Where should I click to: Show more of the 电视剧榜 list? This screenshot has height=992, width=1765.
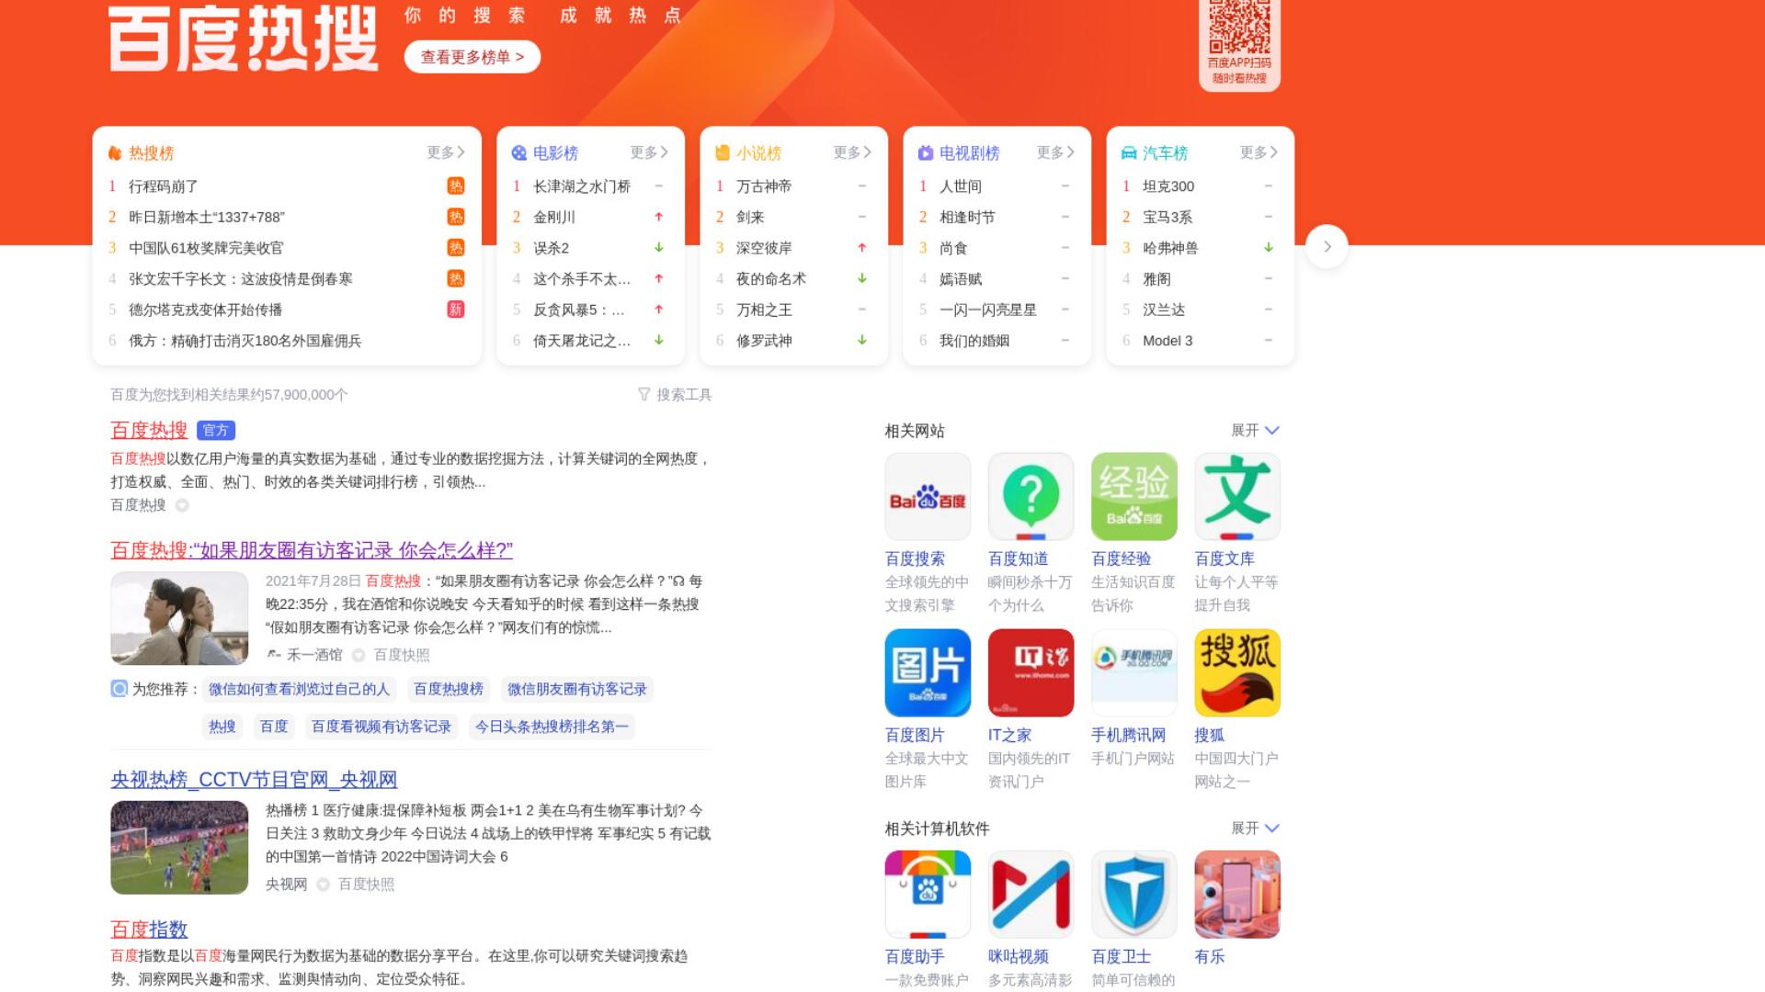[x=1055, y=152]
